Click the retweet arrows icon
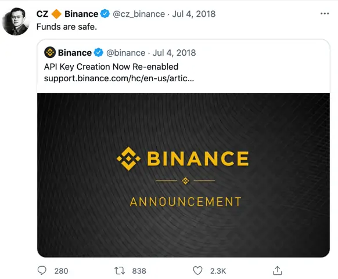 120,271
